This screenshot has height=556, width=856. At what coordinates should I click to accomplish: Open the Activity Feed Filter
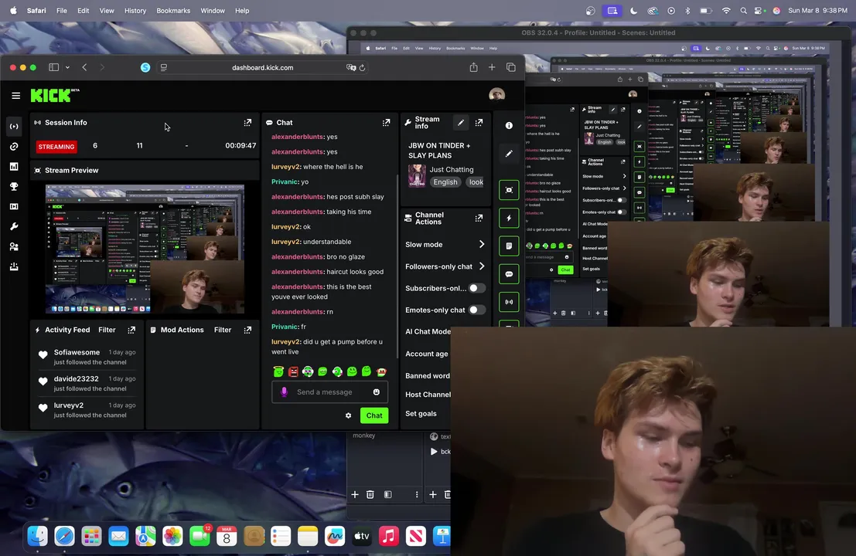point(107,330)
